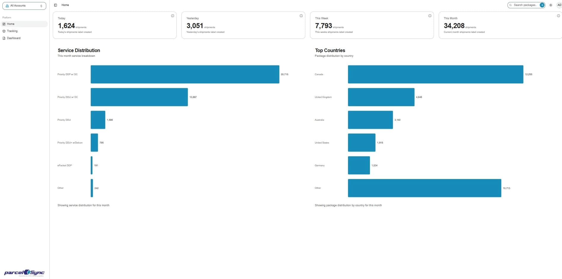The height and width of the screenshot is (279, 562).
Task: Click the Other bar in Top Countries
Action: 424,188
